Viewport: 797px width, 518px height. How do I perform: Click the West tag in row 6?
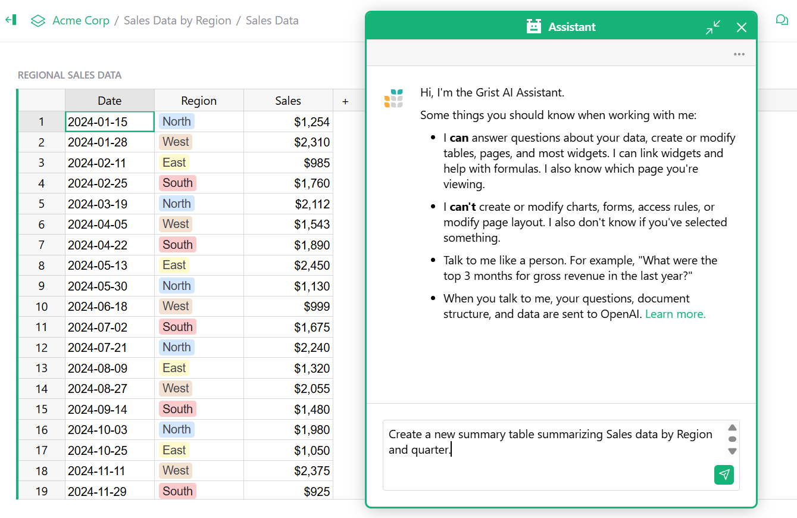(176, 224)
